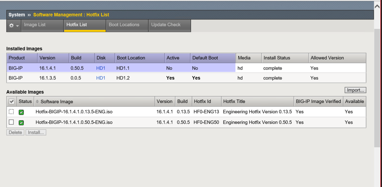Screen dimensions: 382x187
Task: Open HD1 disk link for version 16.1.4.1
Action: 101,68
